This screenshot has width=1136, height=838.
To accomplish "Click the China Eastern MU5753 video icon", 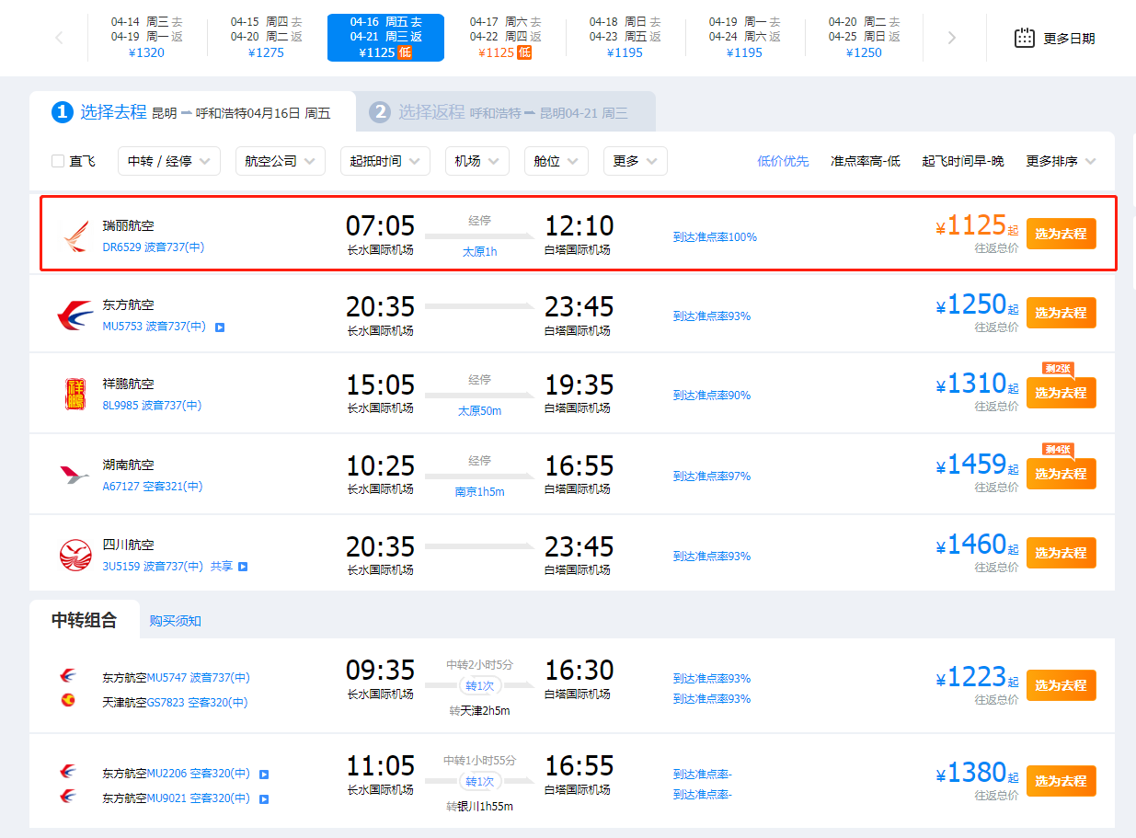I will [220, 327].
